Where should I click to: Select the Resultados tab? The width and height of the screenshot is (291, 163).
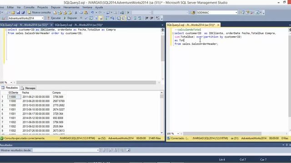(10, 88)
